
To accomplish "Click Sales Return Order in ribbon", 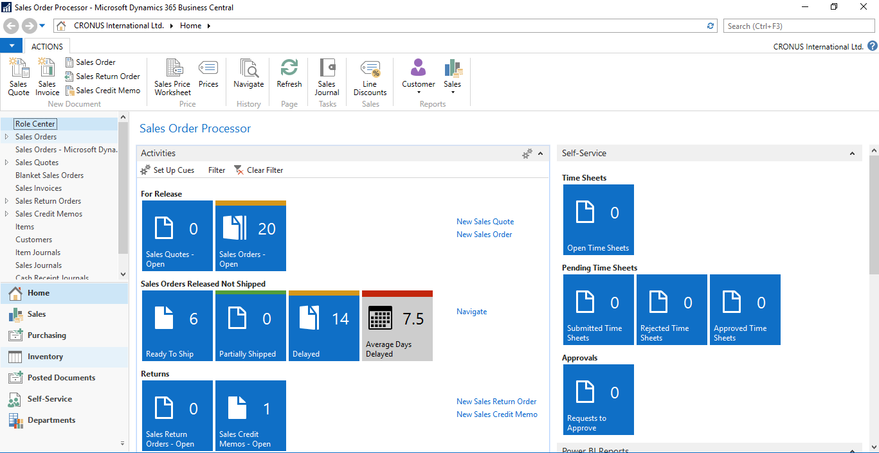I will 103,76.
